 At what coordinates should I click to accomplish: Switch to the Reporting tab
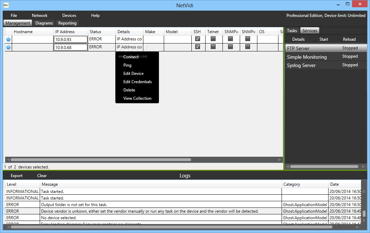coord(67,23)
